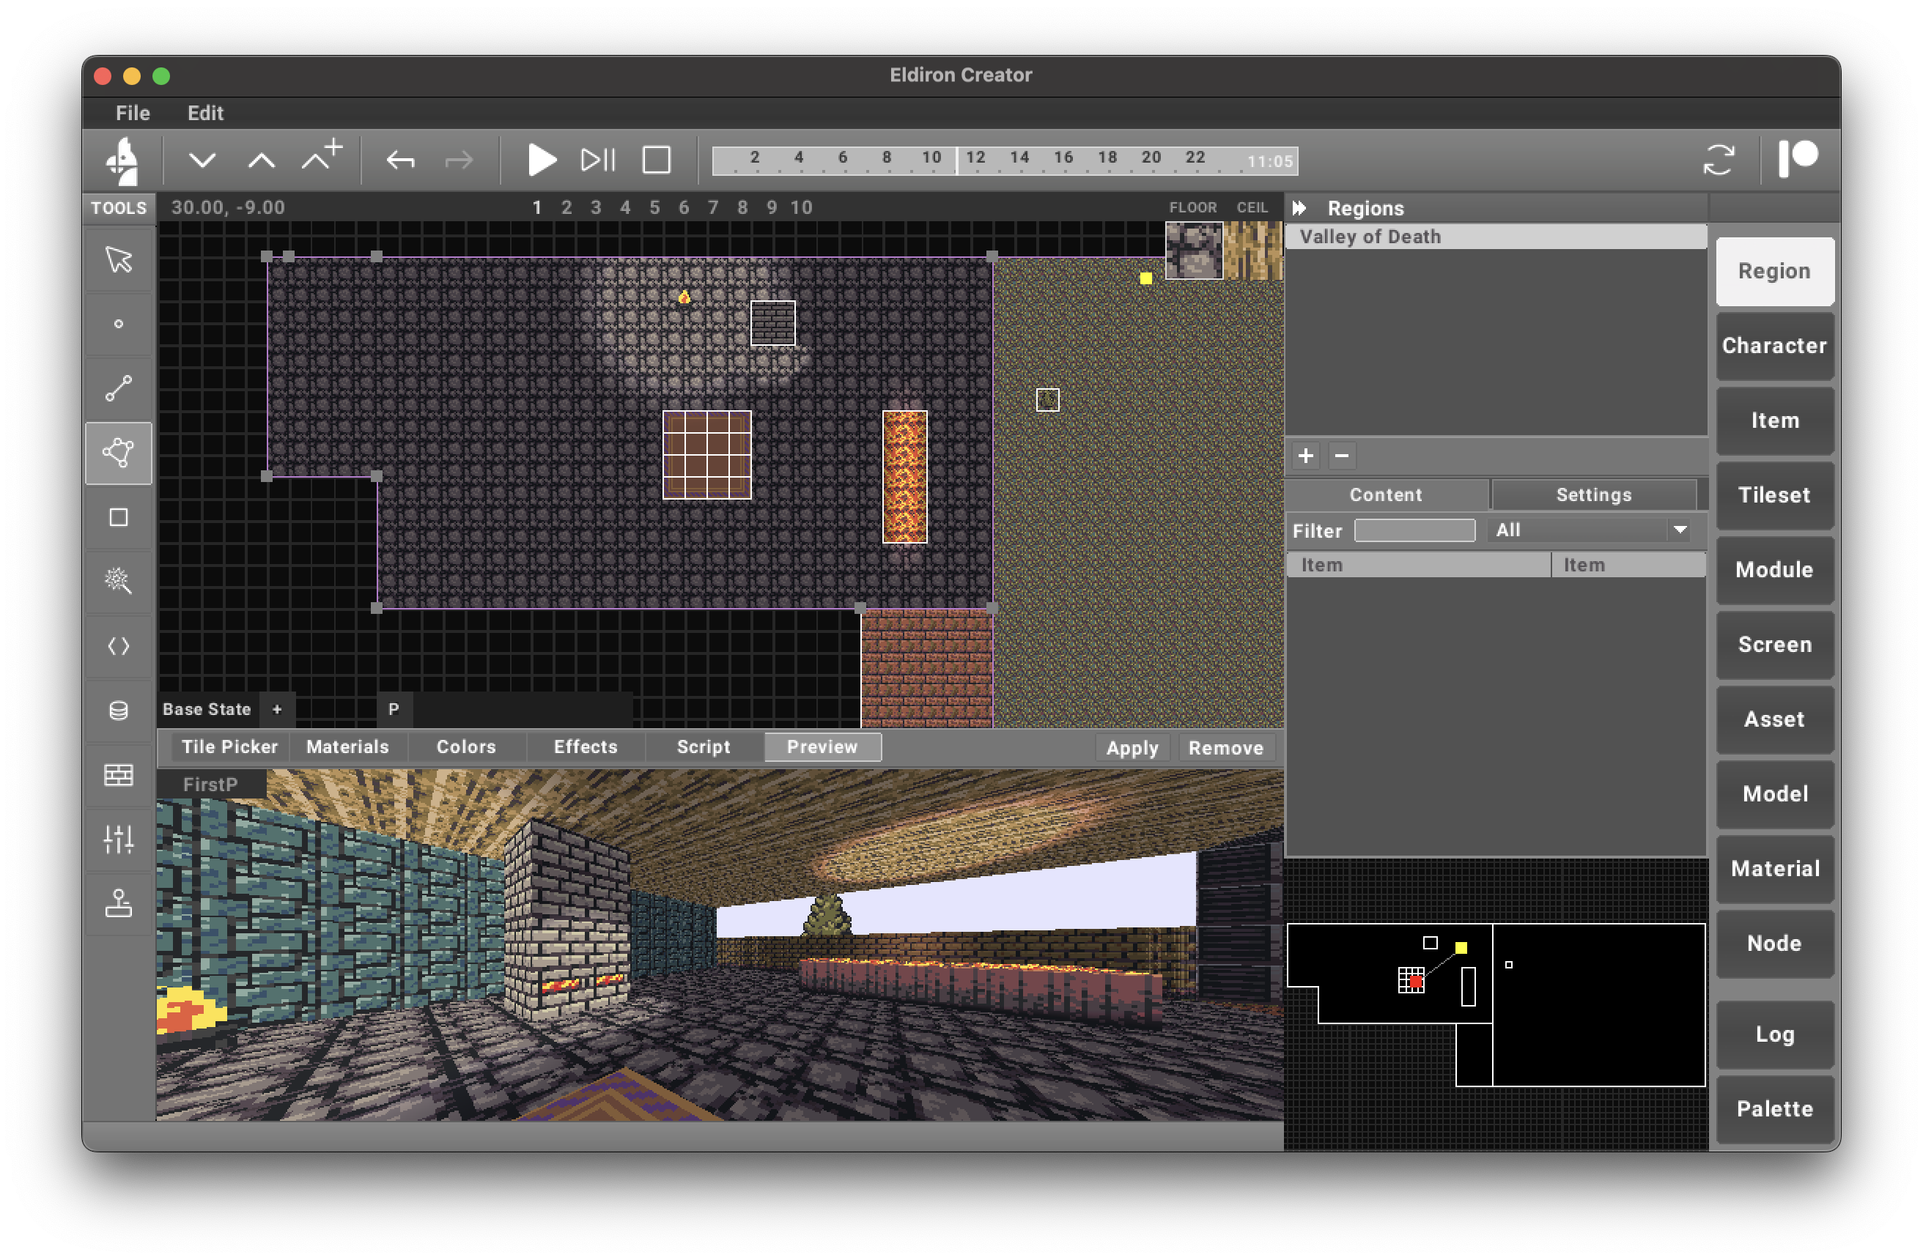Select the CEIL tile swatch thumbnail
This screenshot has width=1923, height=1260.
[x=1253, y=251]
